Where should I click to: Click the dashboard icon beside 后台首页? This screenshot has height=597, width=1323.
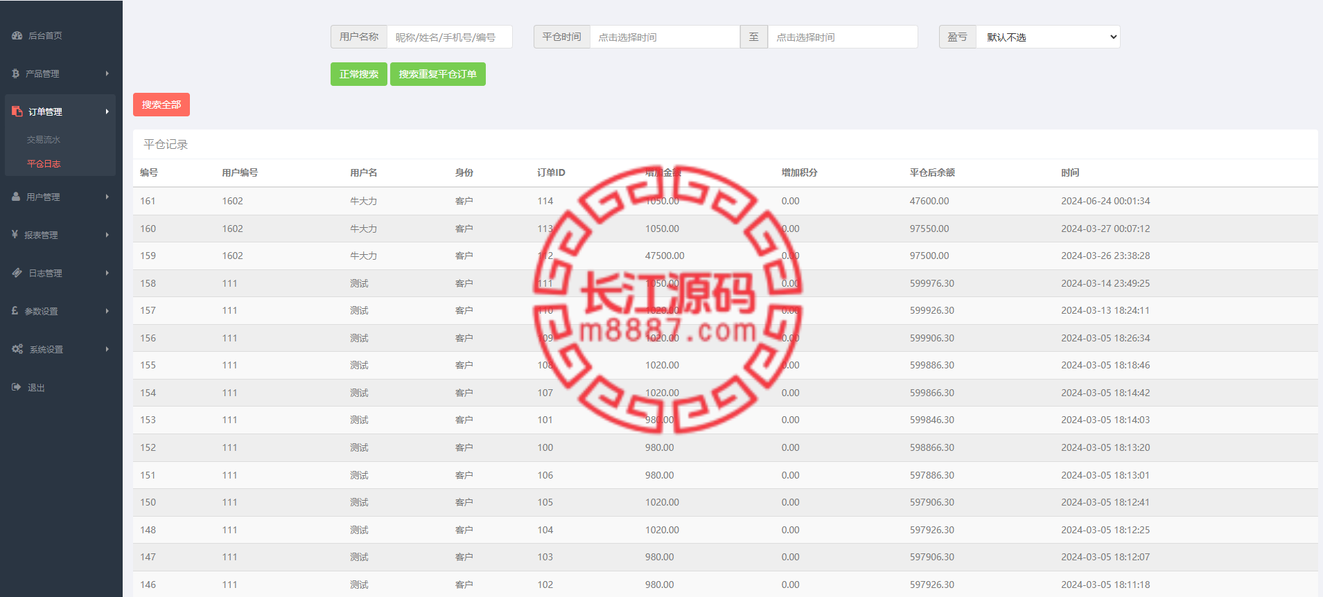[x=17, y=35]
